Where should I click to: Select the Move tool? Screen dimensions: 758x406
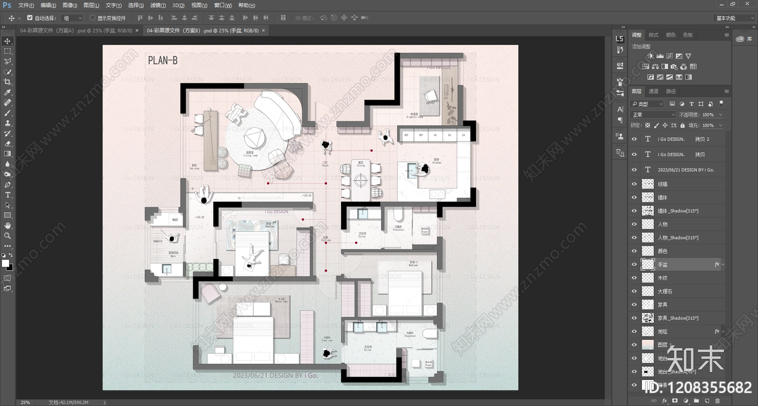click(x=8, y=41)
